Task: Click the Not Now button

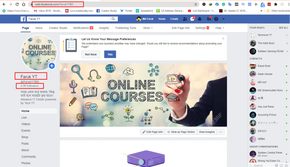Action: click(x=91, y=54)
